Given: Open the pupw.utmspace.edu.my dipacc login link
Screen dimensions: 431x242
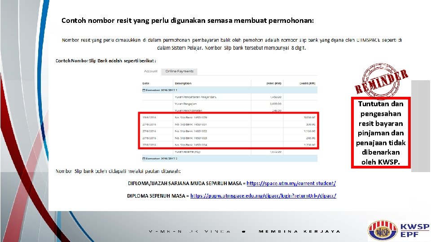Looking at the screenshot, I should pos(263,196).
